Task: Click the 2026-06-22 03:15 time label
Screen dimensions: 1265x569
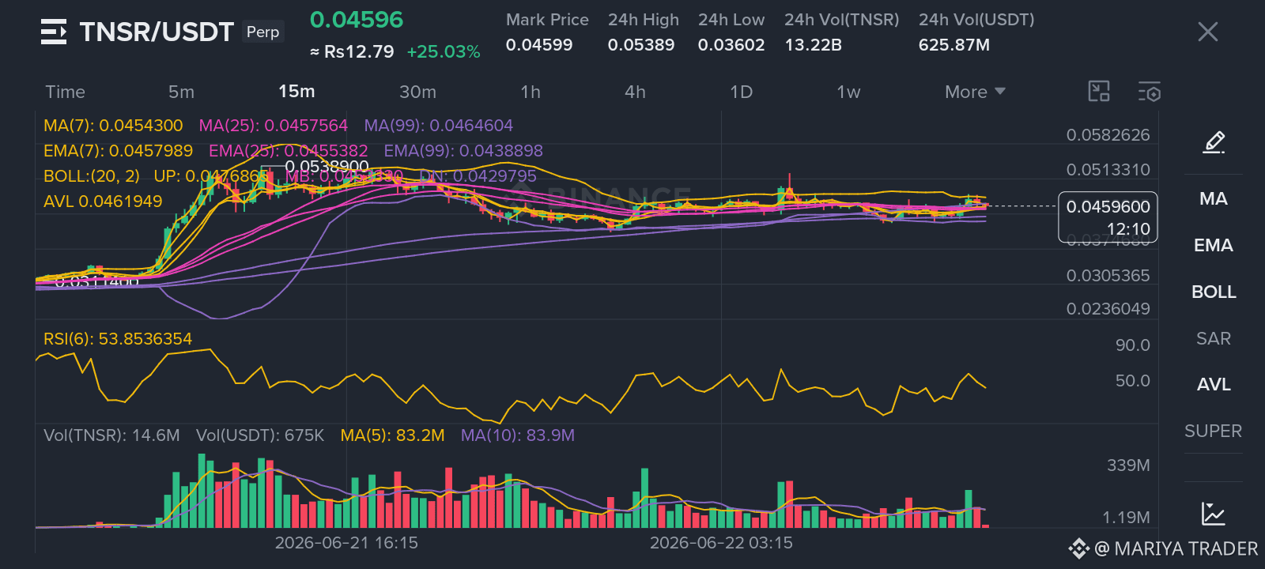Action: click(721, 543)
